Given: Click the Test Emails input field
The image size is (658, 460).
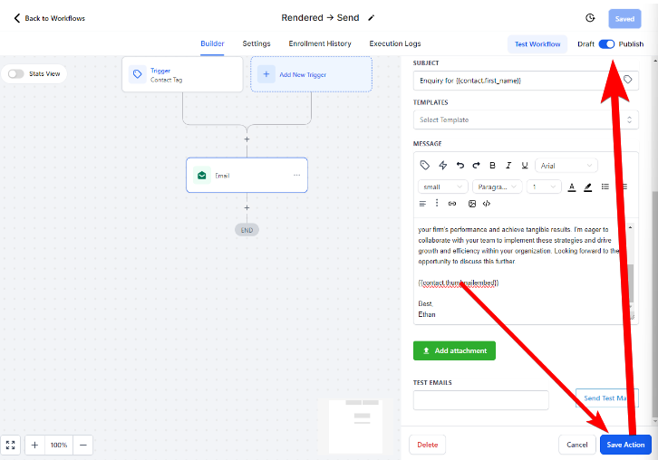Looking at the screenshot, I should tap(481, 400).
